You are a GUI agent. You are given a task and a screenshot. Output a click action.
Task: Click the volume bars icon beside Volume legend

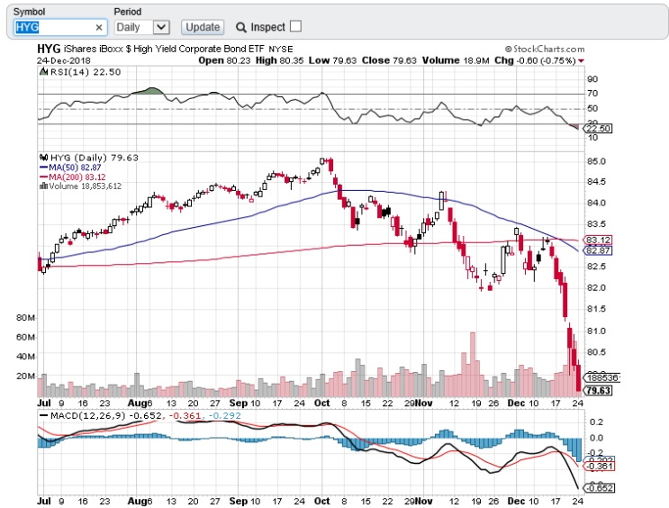(x=43, y=186)
